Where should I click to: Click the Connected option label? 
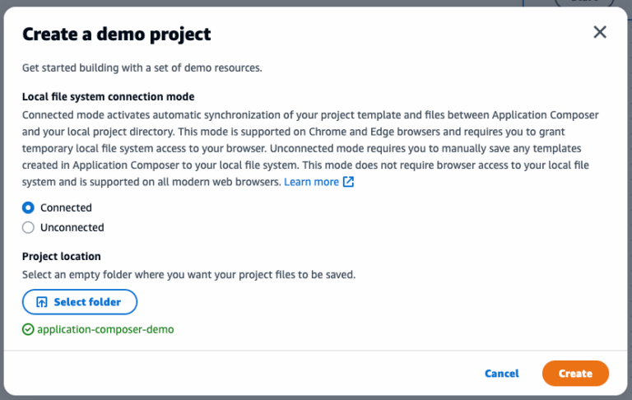pos(66,208)
